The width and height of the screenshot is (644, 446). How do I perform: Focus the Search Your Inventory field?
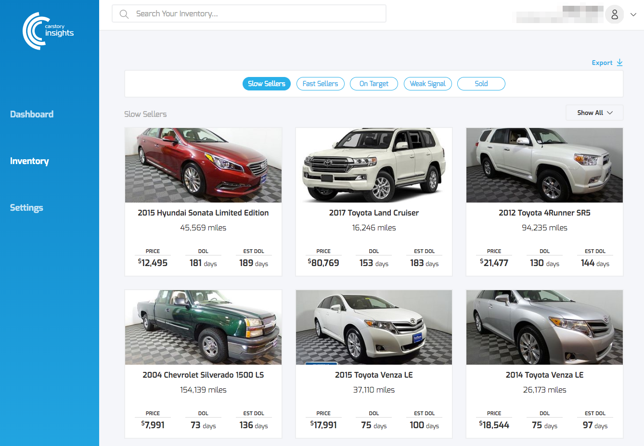click(249, 13)
